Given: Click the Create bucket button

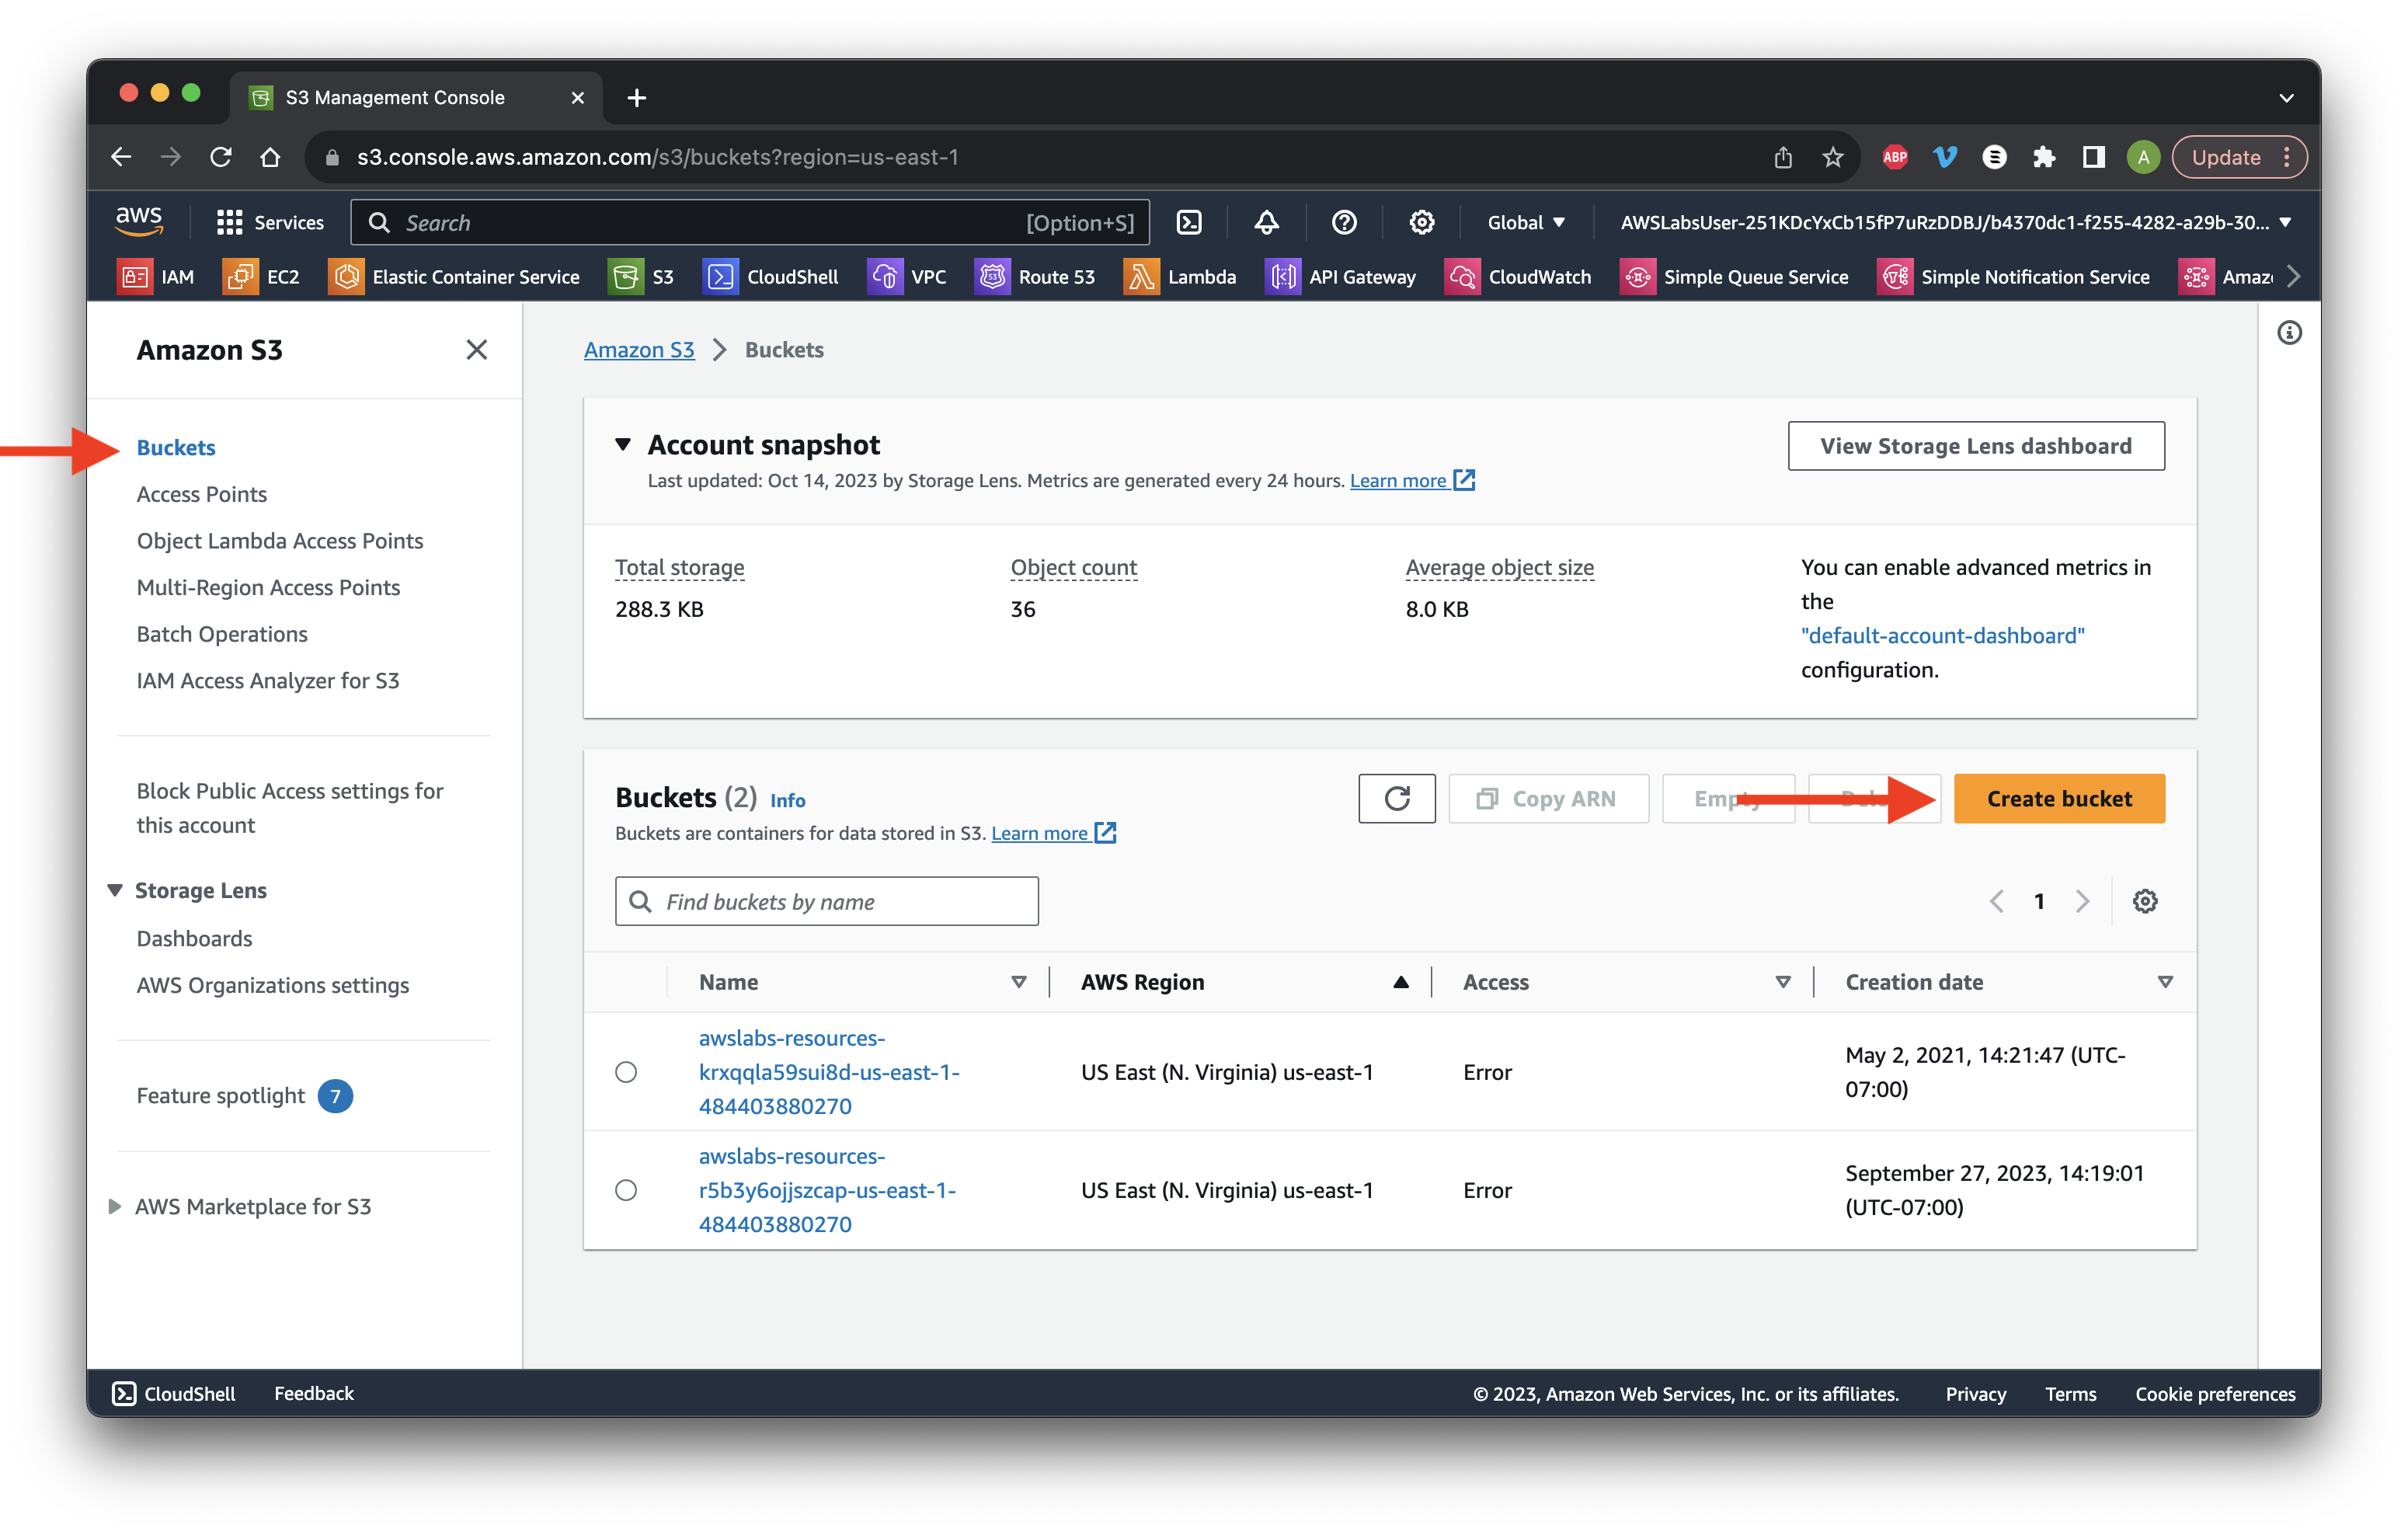Looking at the screenshot, I should pyautogui.click(x=2059, y=798).
